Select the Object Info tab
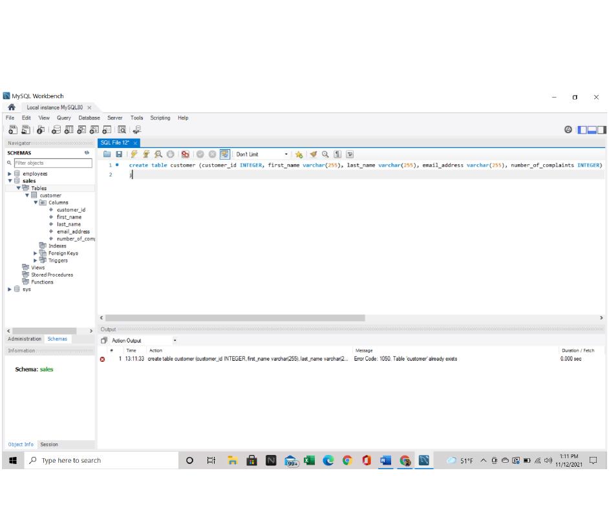This screenshot has height=517, width=609. coord(21,445)
